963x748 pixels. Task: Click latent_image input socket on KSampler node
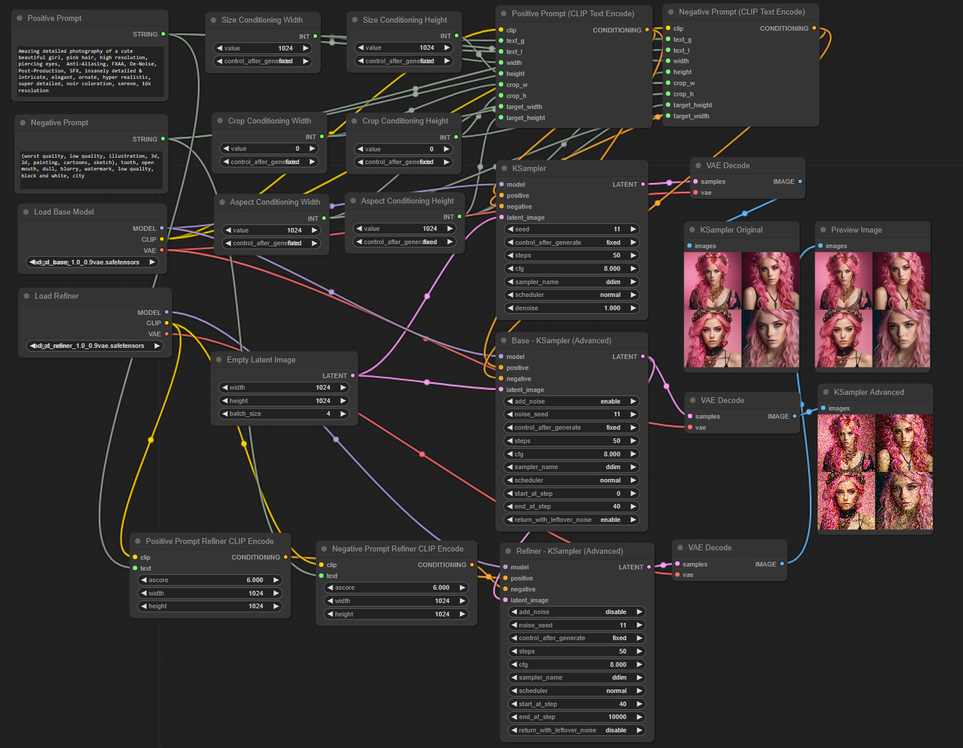point(502,217)
